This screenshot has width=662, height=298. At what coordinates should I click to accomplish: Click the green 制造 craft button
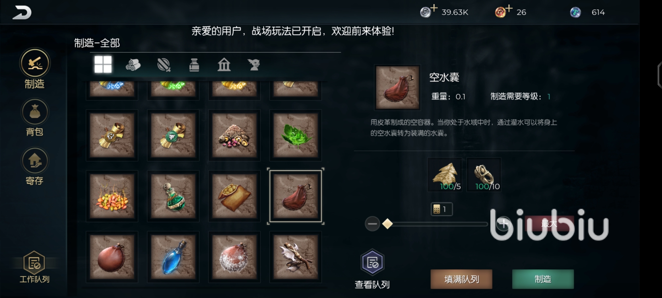pyautogui.click(x=543, y=279)
